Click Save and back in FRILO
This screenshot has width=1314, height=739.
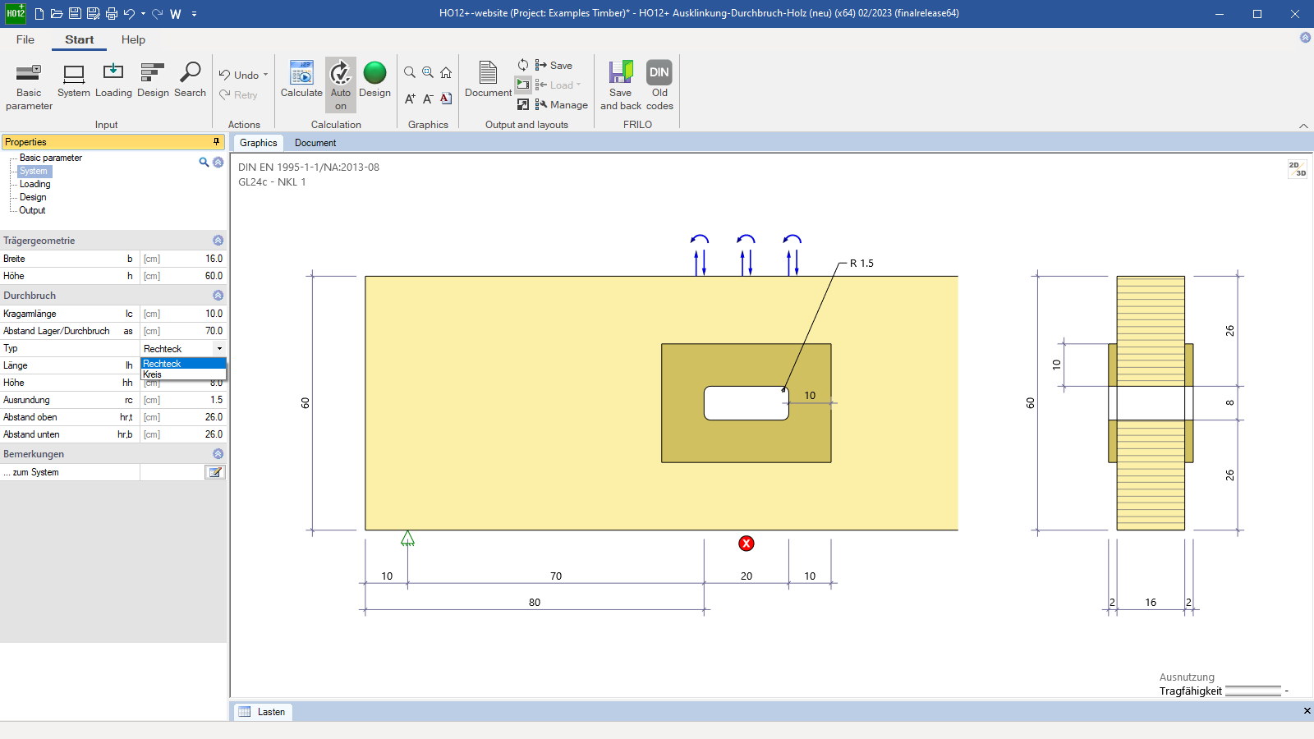coord(621,85)
